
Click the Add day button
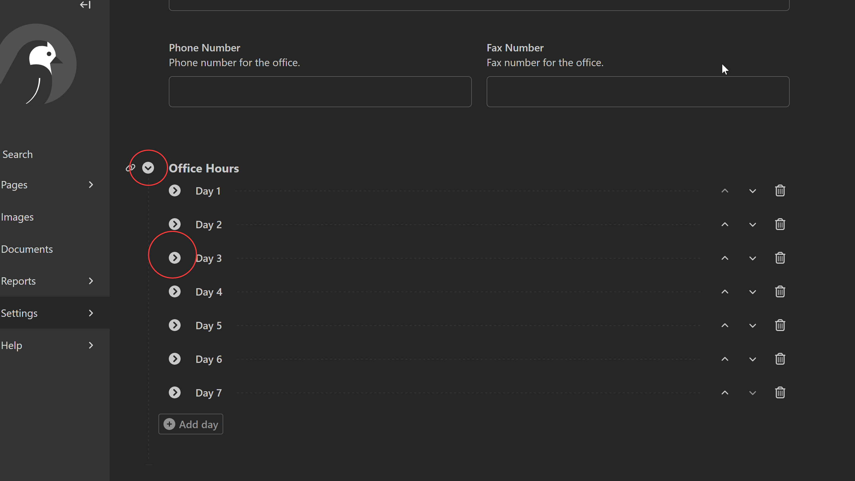pos(190,424)
